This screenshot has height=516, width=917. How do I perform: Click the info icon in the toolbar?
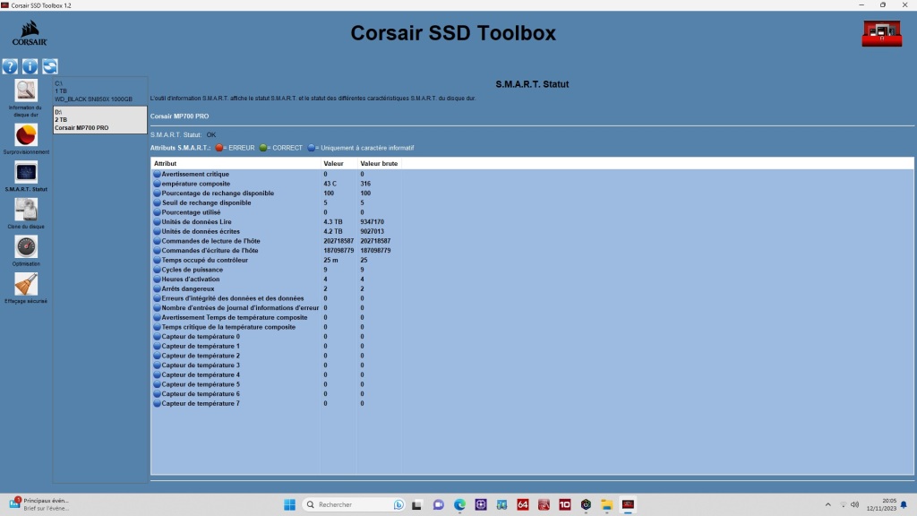(30, 65)
